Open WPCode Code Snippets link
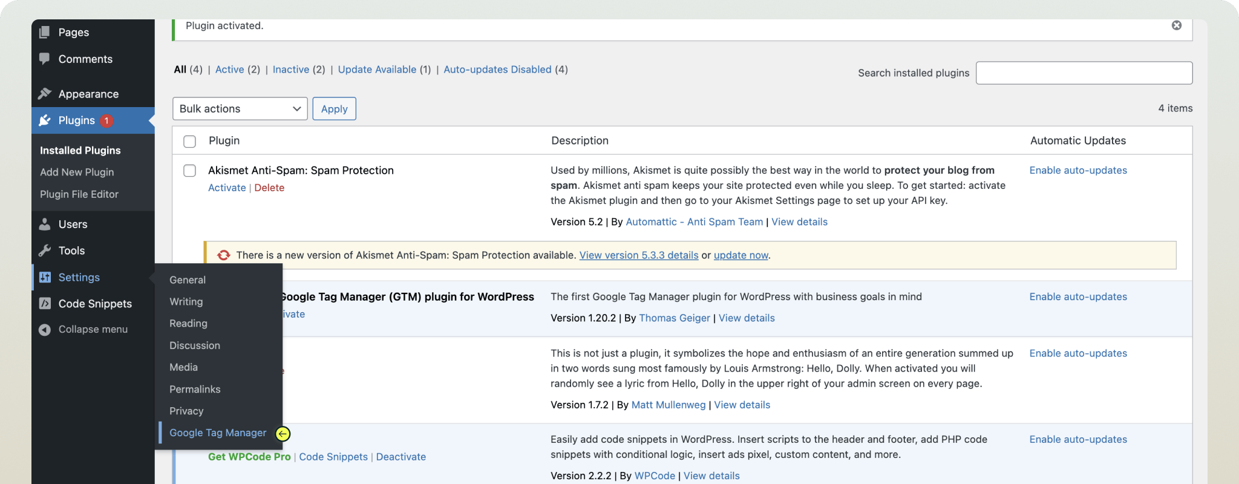The height and width of the screenshot is (484, 1239). tap(333, 457)
